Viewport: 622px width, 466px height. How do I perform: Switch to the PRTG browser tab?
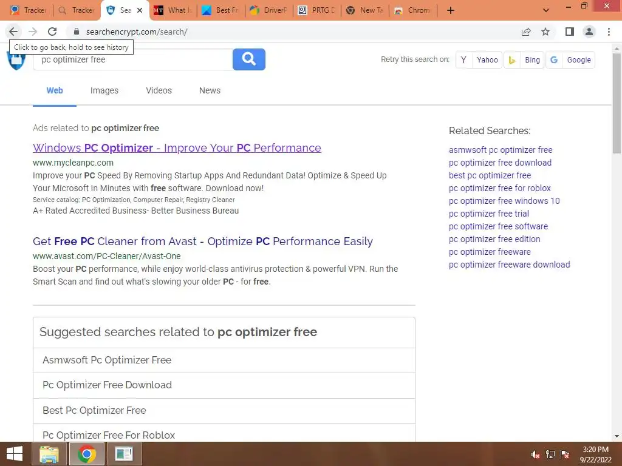316,10
